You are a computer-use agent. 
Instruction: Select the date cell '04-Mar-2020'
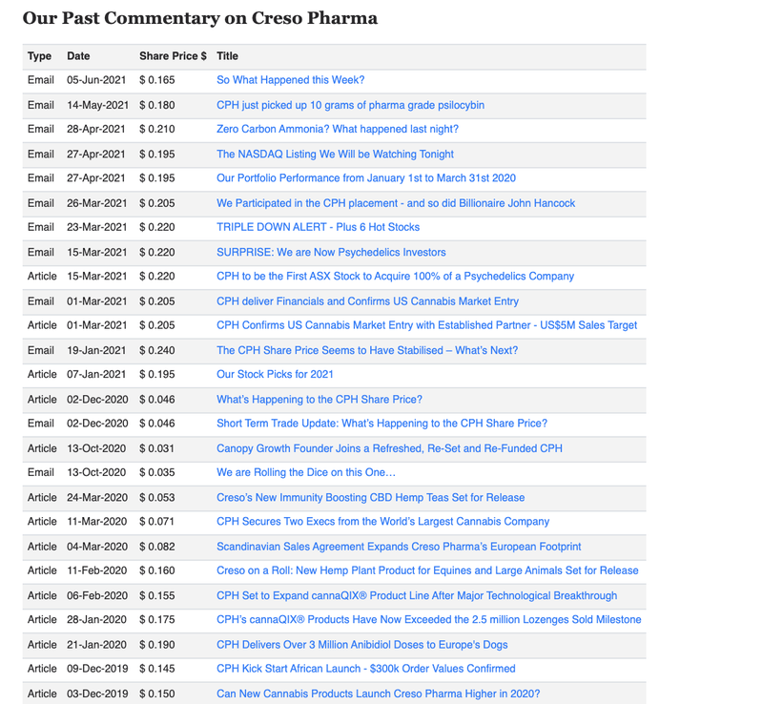97,548
